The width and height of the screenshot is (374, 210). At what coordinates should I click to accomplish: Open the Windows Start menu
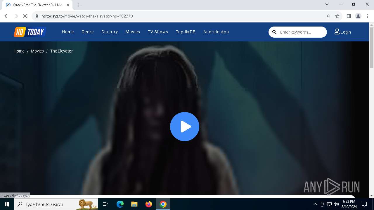click(x=7, y=204)
